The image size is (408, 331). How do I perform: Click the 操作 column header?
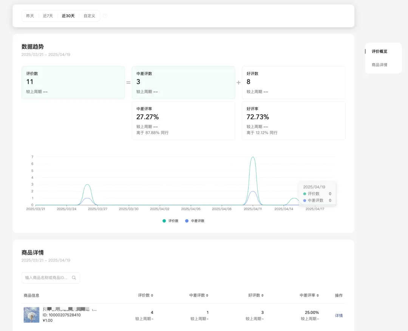(x=339, y=295)
